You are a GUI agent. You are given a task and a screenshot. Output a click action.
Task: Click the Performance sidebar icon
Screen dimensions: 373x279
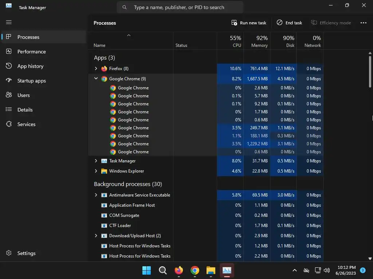pyautogui.click(x=9, y=52)
